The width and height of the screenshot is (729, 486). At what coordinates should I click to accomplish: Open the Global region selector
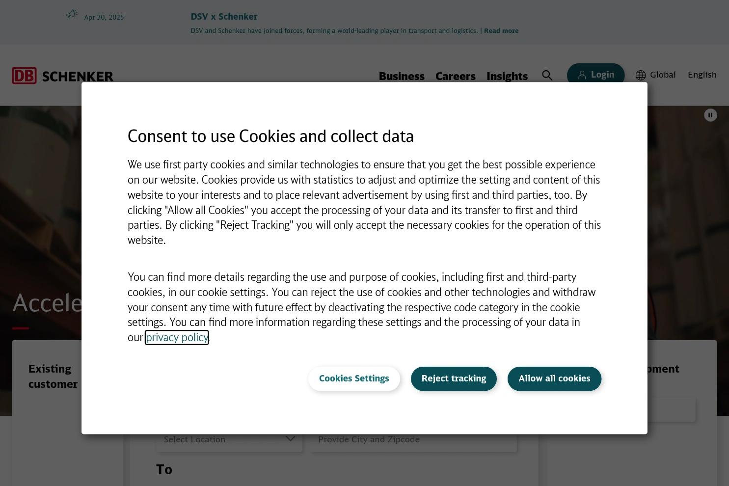pyautogui.click(x=663, y=75)
